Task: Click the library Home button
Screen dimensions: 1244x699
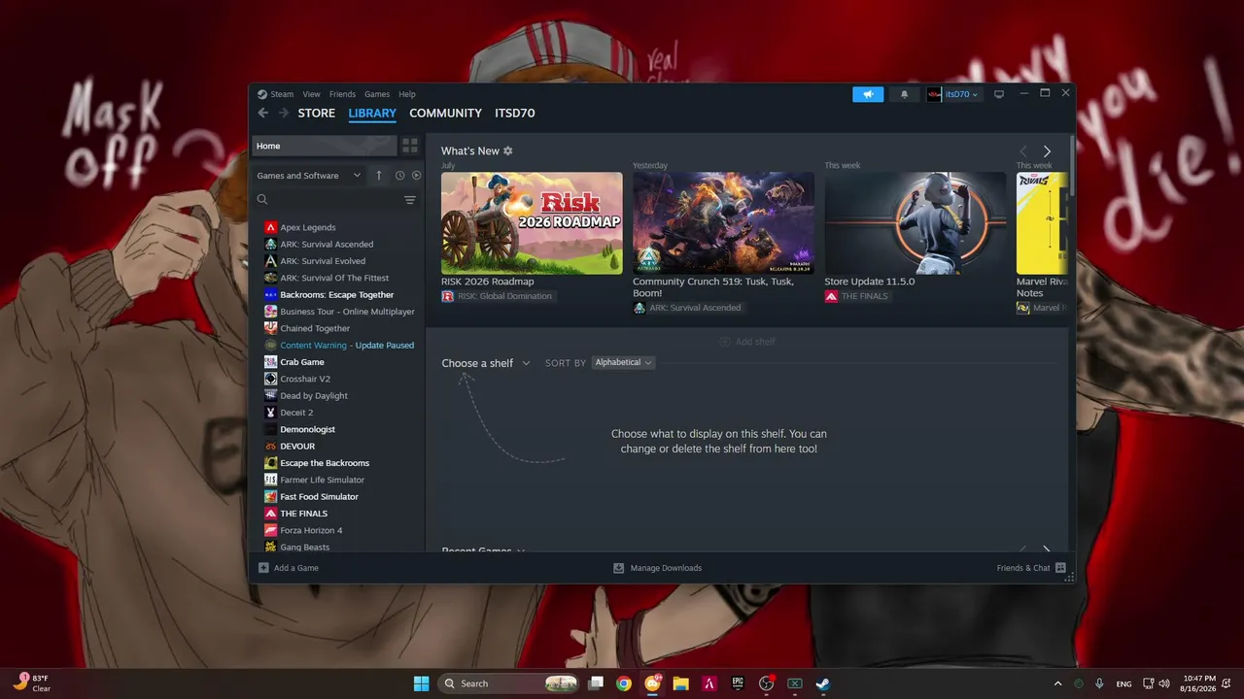Action: pos(325,146)
